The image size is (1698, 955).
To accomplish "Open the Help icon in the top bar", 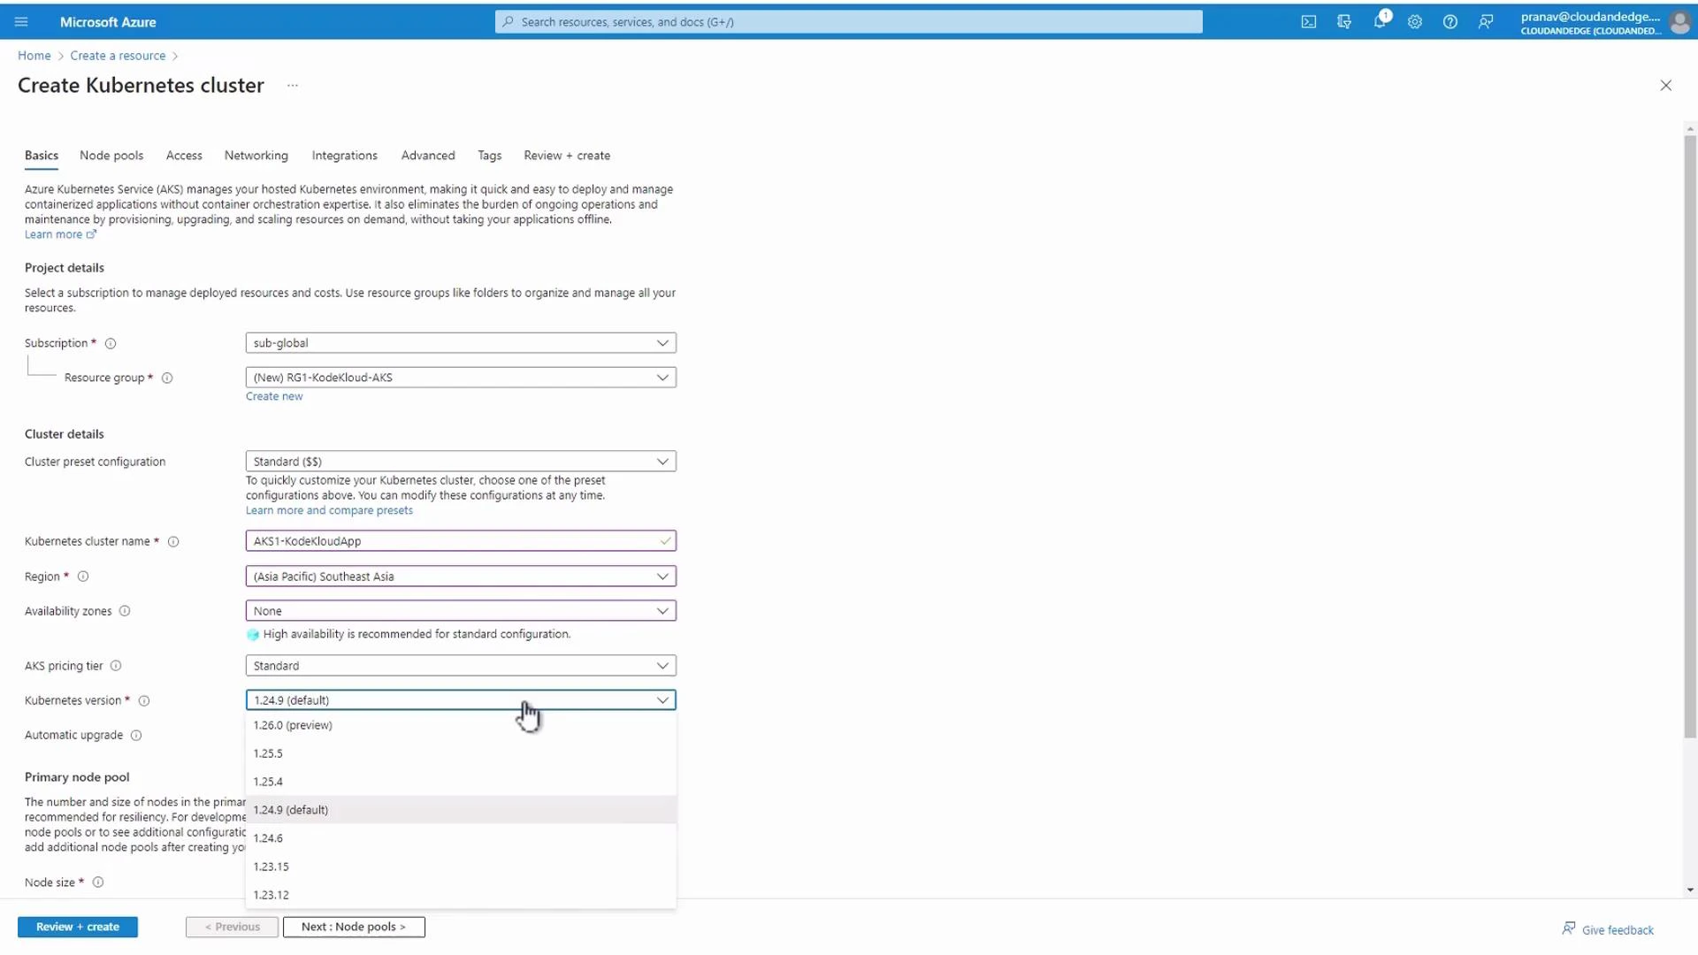I will (x=1449, y=21).
